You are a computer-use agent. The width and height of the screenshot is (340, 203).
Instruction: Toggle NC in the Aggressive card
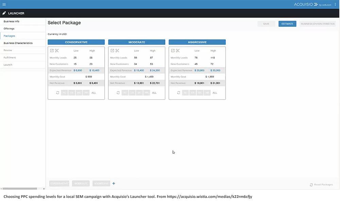point(185,93)
